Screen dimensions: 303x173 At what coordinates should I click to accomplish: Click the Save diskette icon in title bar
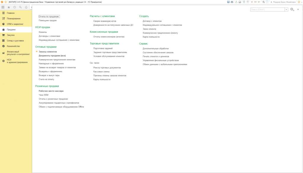[x=228, y=2]
